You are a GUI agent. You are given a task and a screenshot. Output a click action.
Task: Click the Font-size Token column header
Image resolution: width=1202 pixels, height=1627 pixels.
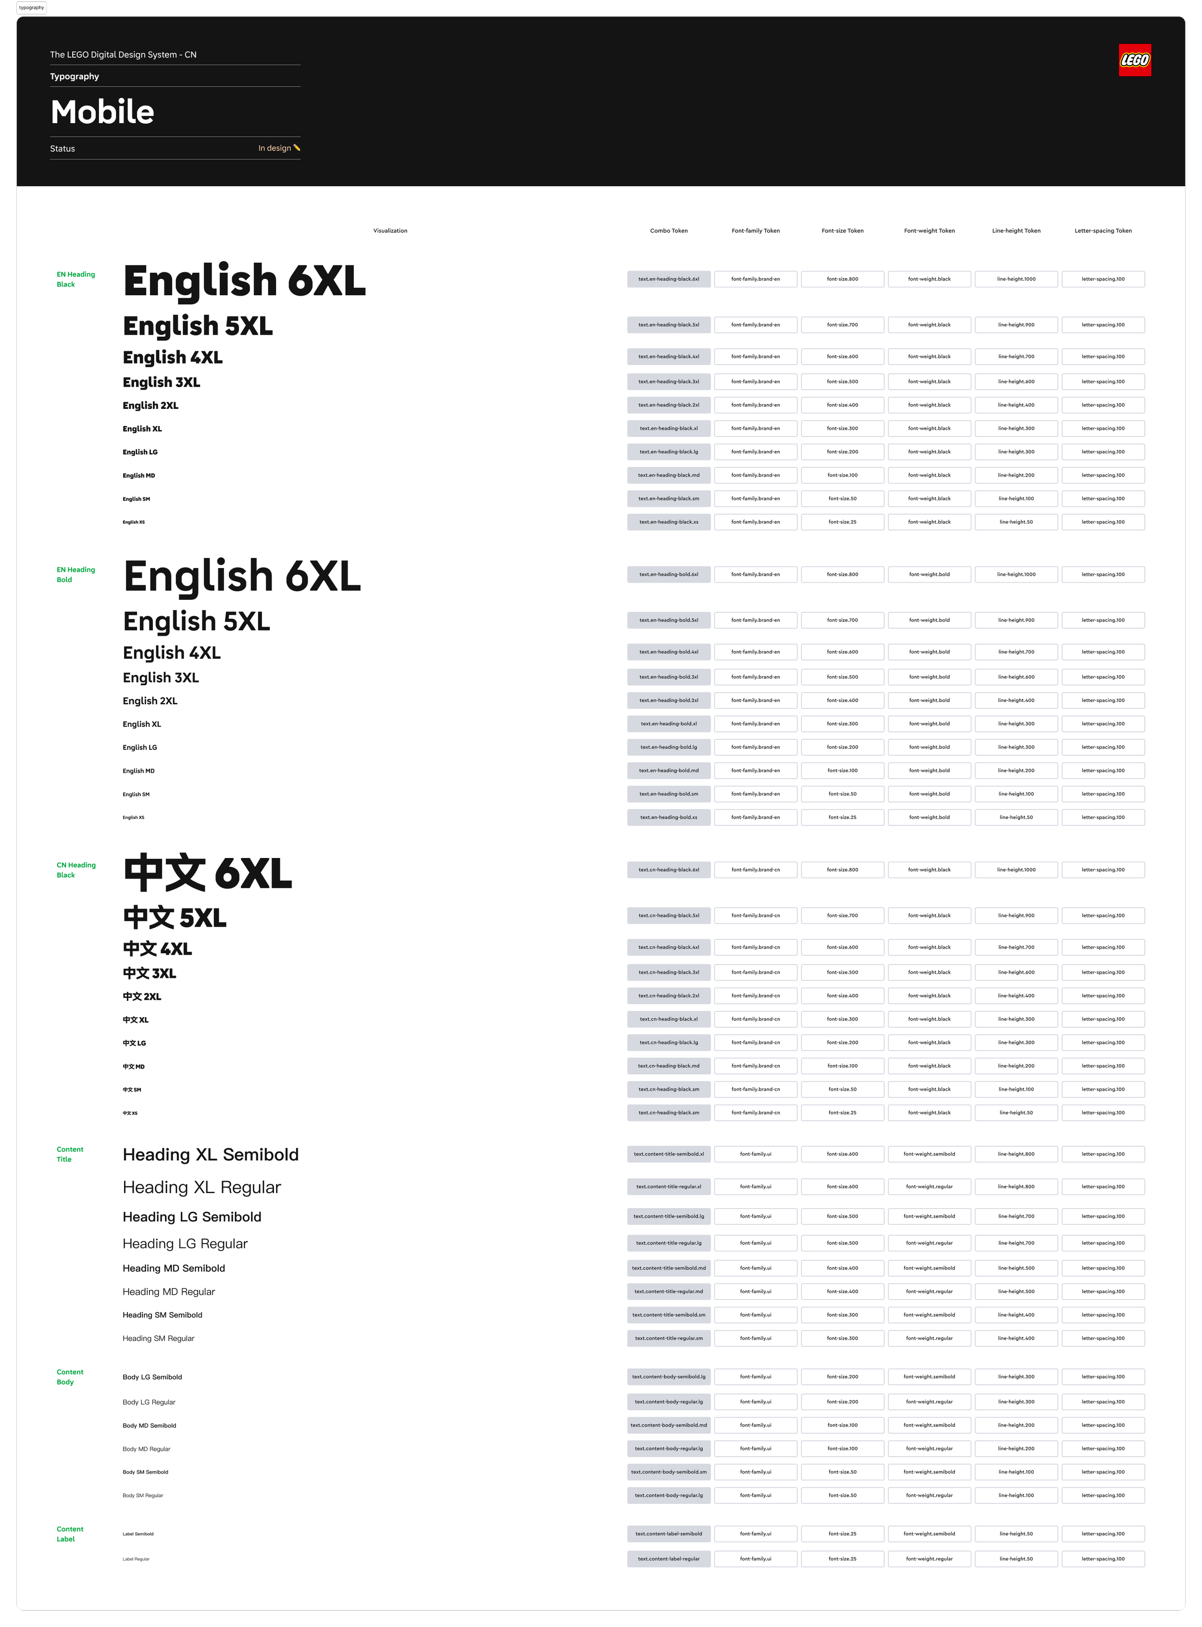tap(842, 231)
